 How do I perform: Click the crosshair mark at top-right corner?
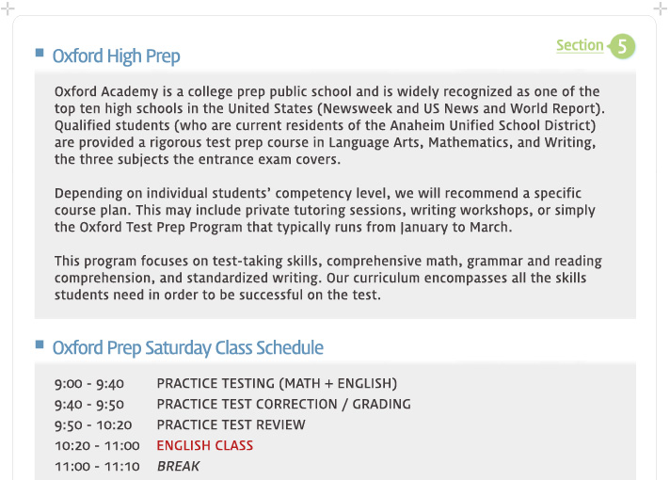click(661, 8)
